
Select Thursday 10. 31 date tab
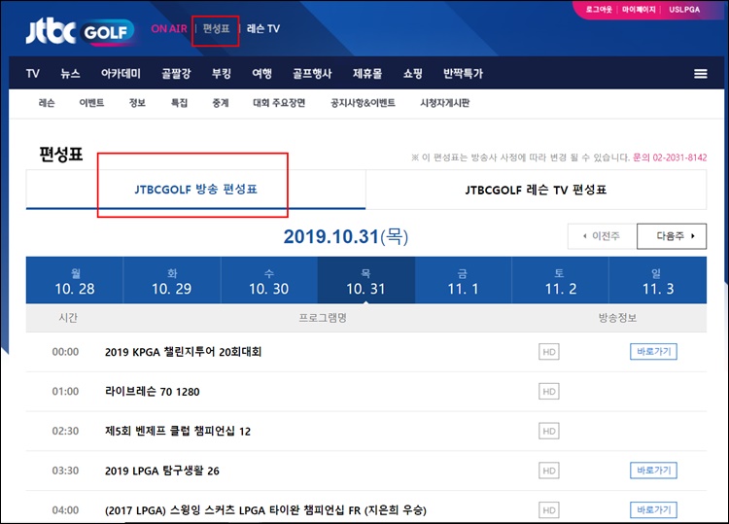tap(365, 280)
